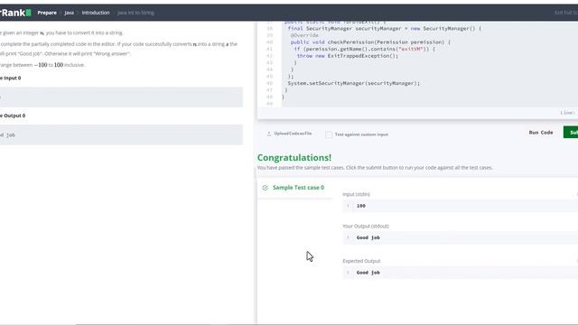Viewport: 578px width, 325px height.
Task: Select Sample Test case 0 tab
Action: tap(294, 188)
